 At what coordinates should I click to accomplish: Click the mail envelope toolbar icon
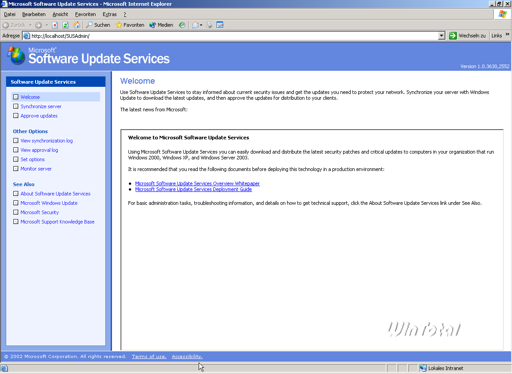[x=195, y=25]
